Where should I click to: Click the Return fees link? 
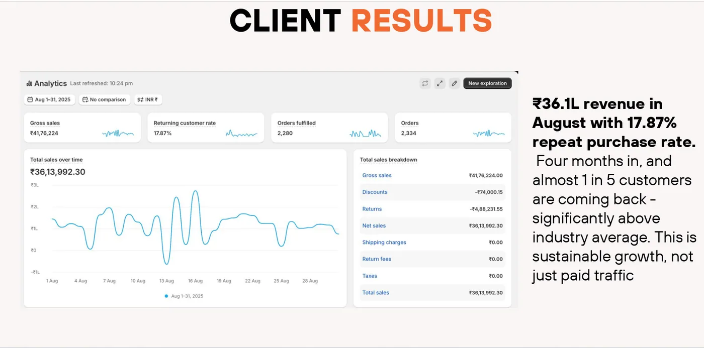click(x=377, y=259)
